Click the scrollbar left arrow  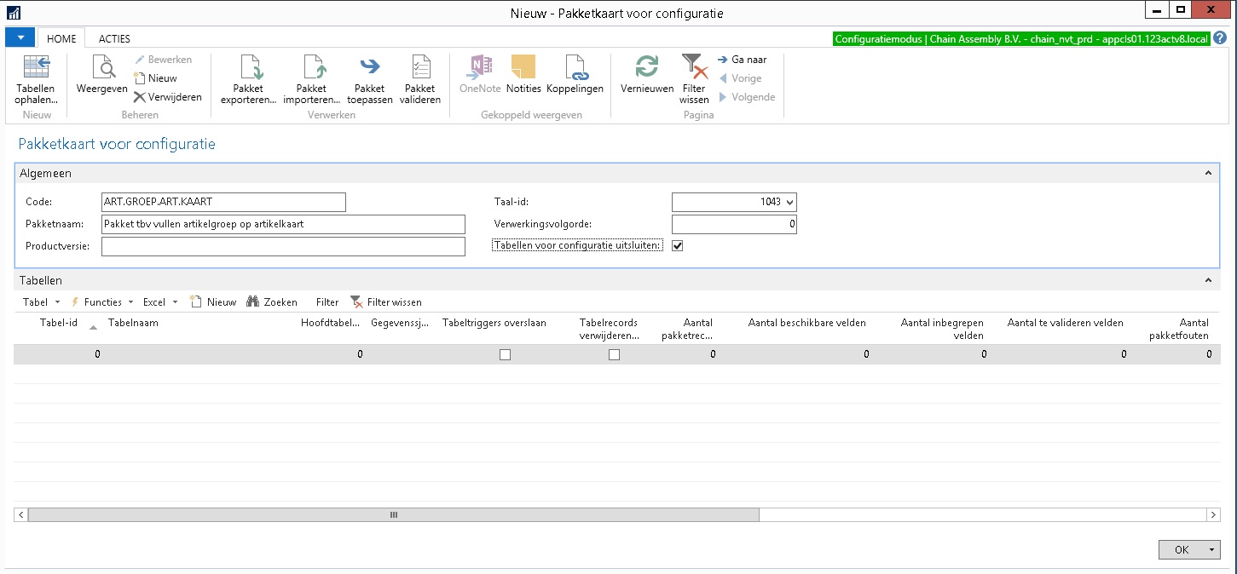[21, 515]
